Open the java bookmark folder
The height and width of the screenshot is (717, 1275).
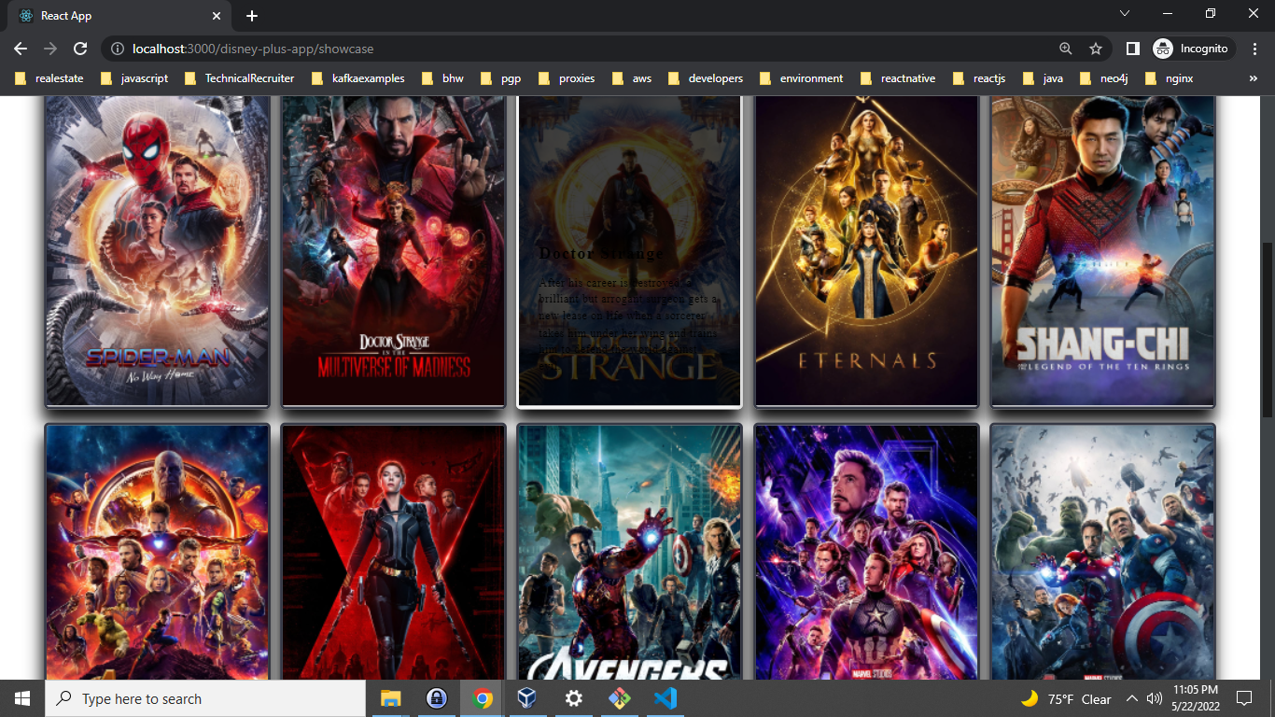pyautogui.click(x=1044, y=78)
